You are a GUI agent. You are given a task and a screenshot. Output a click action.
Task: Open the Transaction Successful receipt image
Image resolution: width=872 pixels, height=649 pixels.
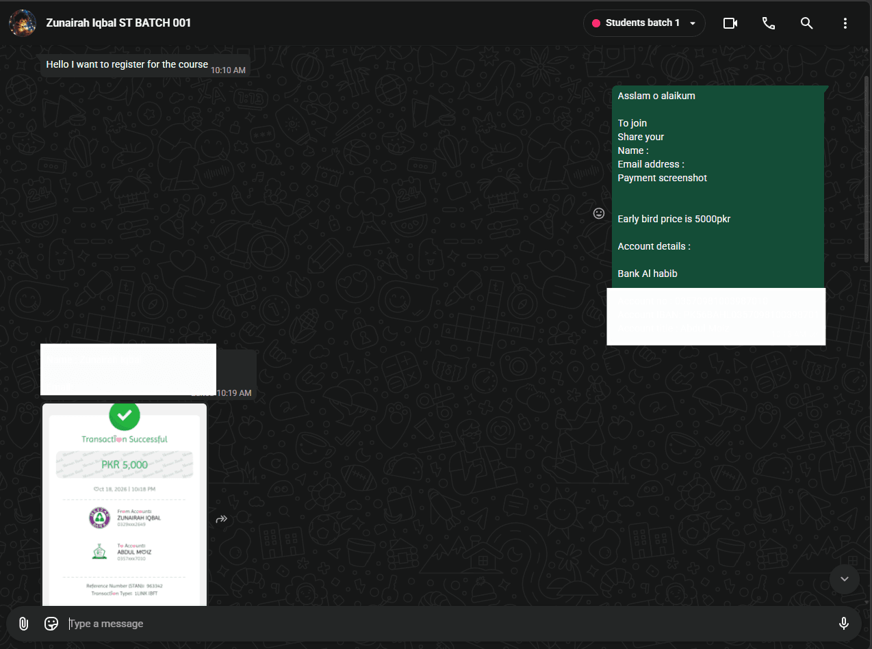coord(125,505)
